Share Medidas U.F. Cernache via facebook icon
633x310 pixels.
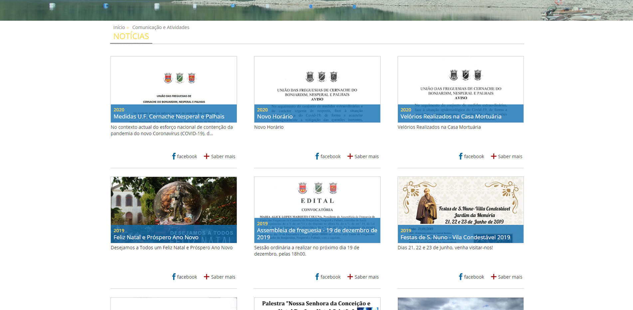[x=174, y=156]
